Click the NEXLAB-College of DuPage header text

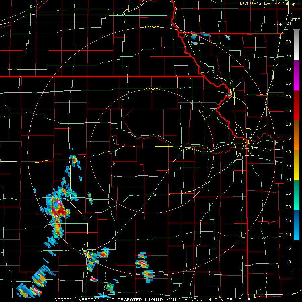pos(268,4)
